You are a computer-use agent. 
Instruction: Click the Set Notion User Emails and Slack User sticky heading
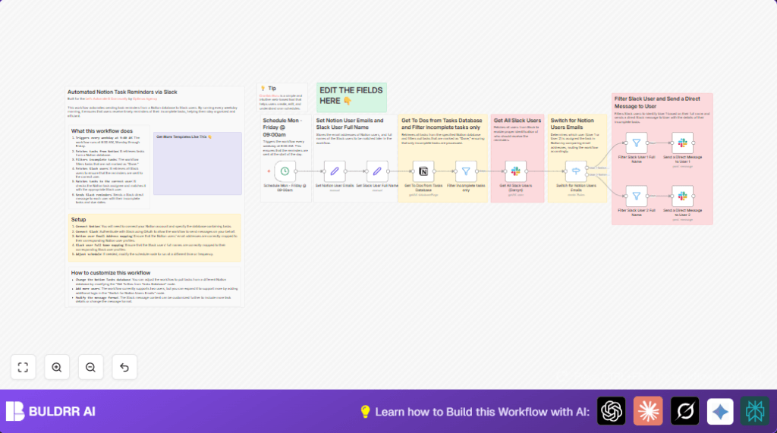pyautogui.click(x=350, y=124)
